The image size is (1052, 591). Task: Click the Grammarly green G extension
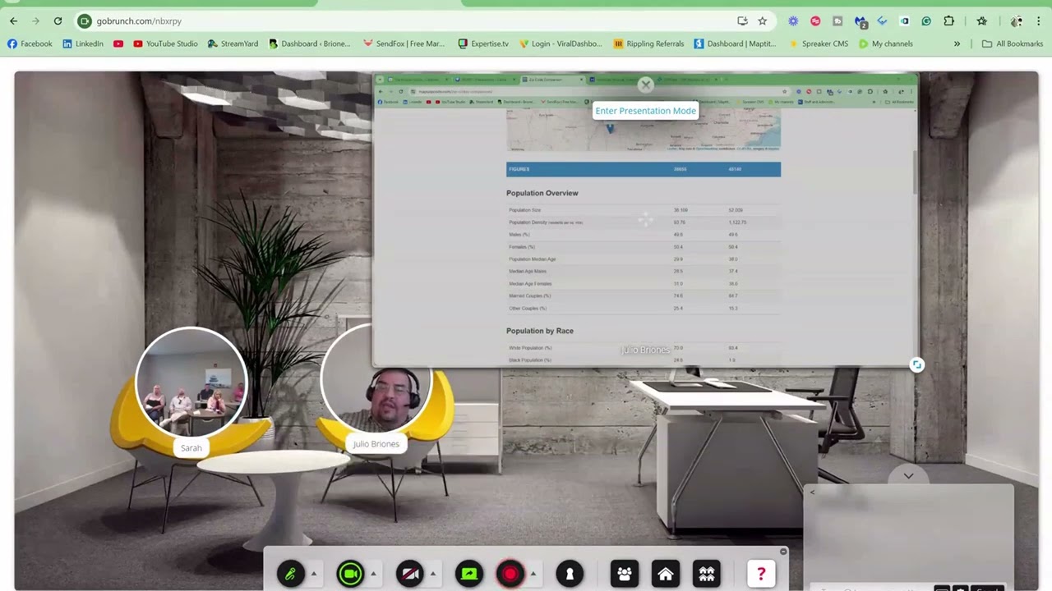click(926, 21)
